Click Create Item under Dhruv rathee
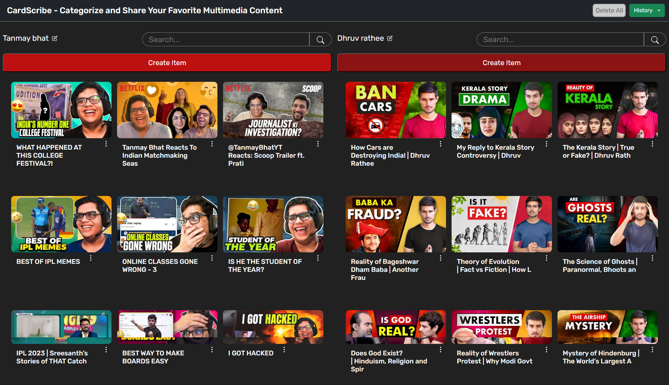This screenshot has width=669, height=385. (x=501, y=63)
